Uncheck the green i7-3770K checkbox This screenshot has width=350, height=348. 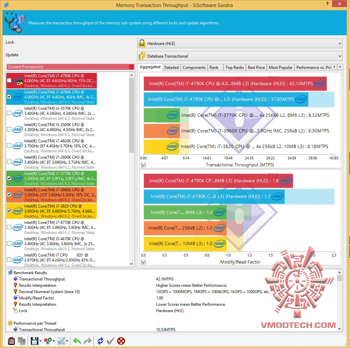coord(9,178)
